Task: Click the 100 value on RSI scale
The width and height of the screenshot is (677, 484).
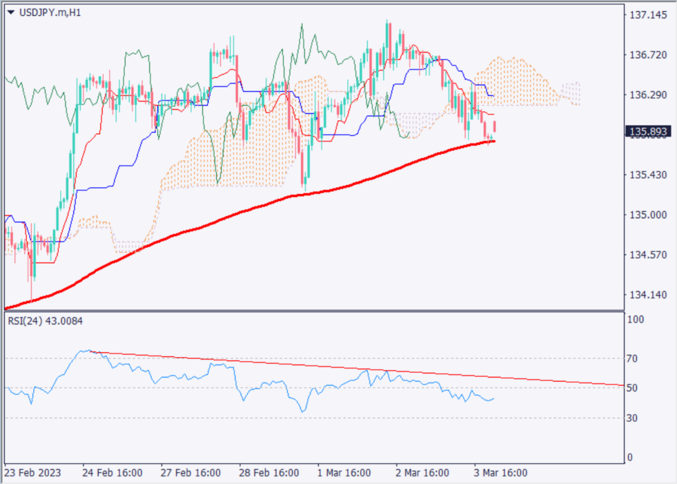Action: click(637, 319)
